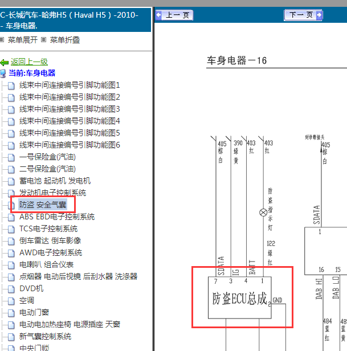Click page icon beside 一号保险盒(汽油)
The image size is (347, 351).
(x=11, y=158)
